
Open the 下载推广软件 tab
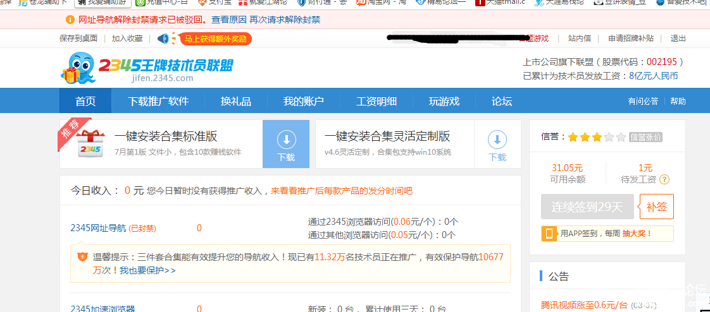coord(158,101)
